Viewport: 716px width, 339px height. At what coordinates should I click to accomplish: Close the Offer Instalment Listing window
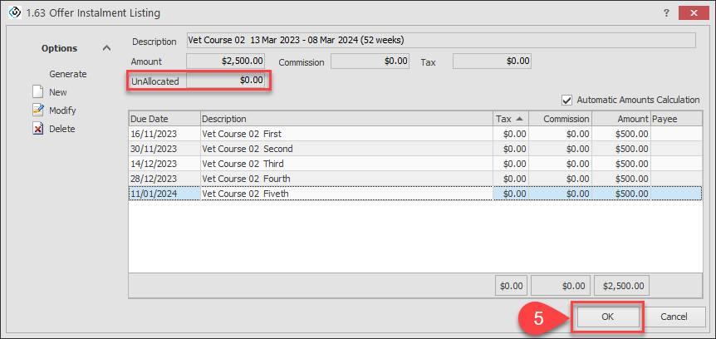[x=691, y=13]
